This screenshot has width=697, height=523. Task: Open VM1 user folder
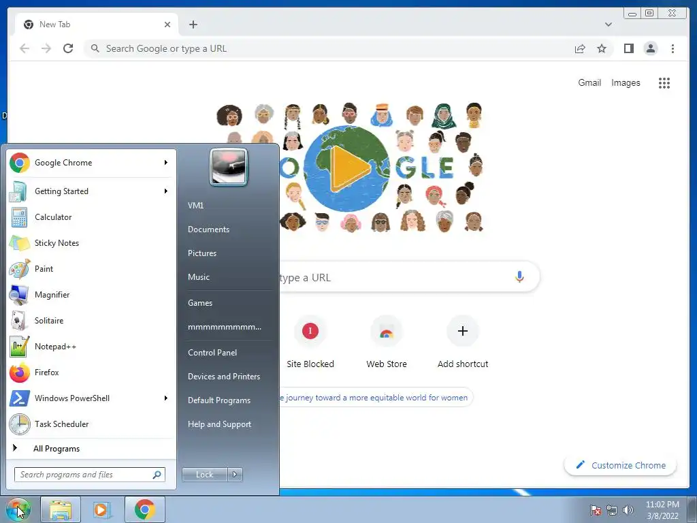tap(195, 206)
